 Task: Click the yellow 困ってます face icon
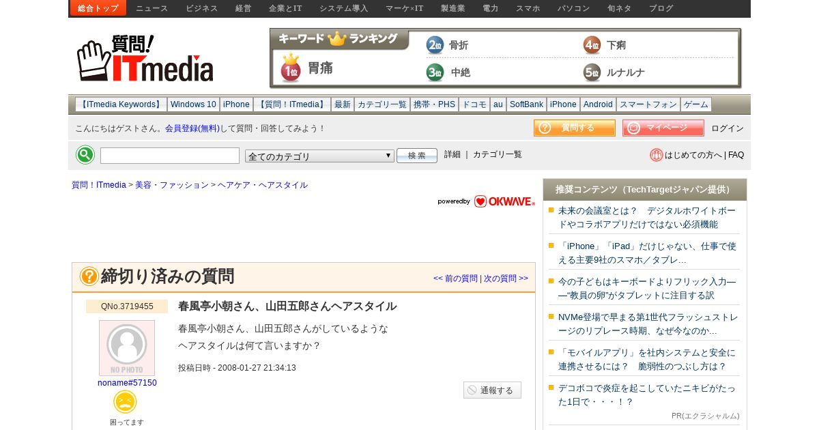(125, 402)
